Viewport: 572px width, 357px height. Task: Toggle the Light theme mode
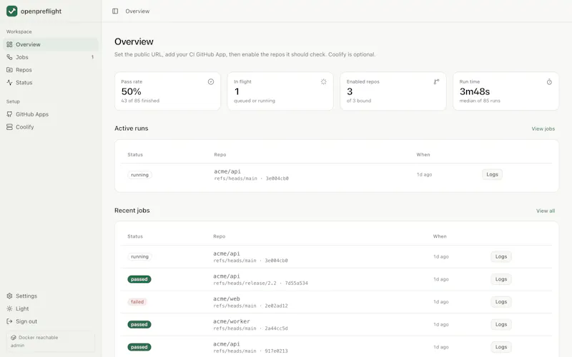coord(51,308)
